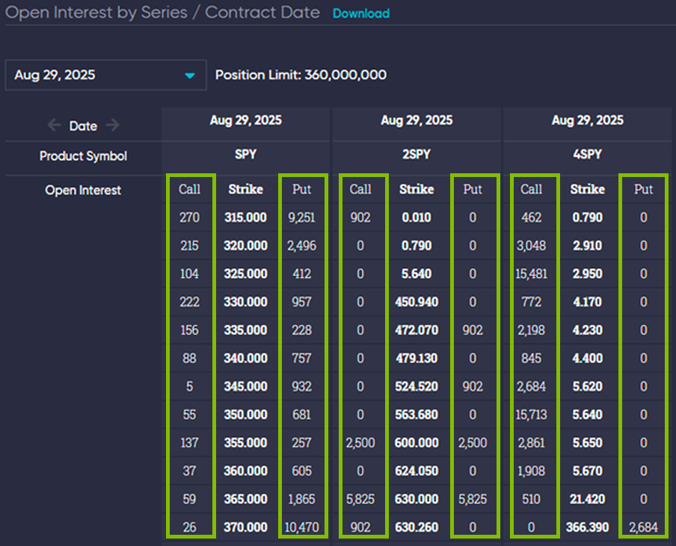
Task: Select the 2SPY product symbol header
Action: (417, 155)
